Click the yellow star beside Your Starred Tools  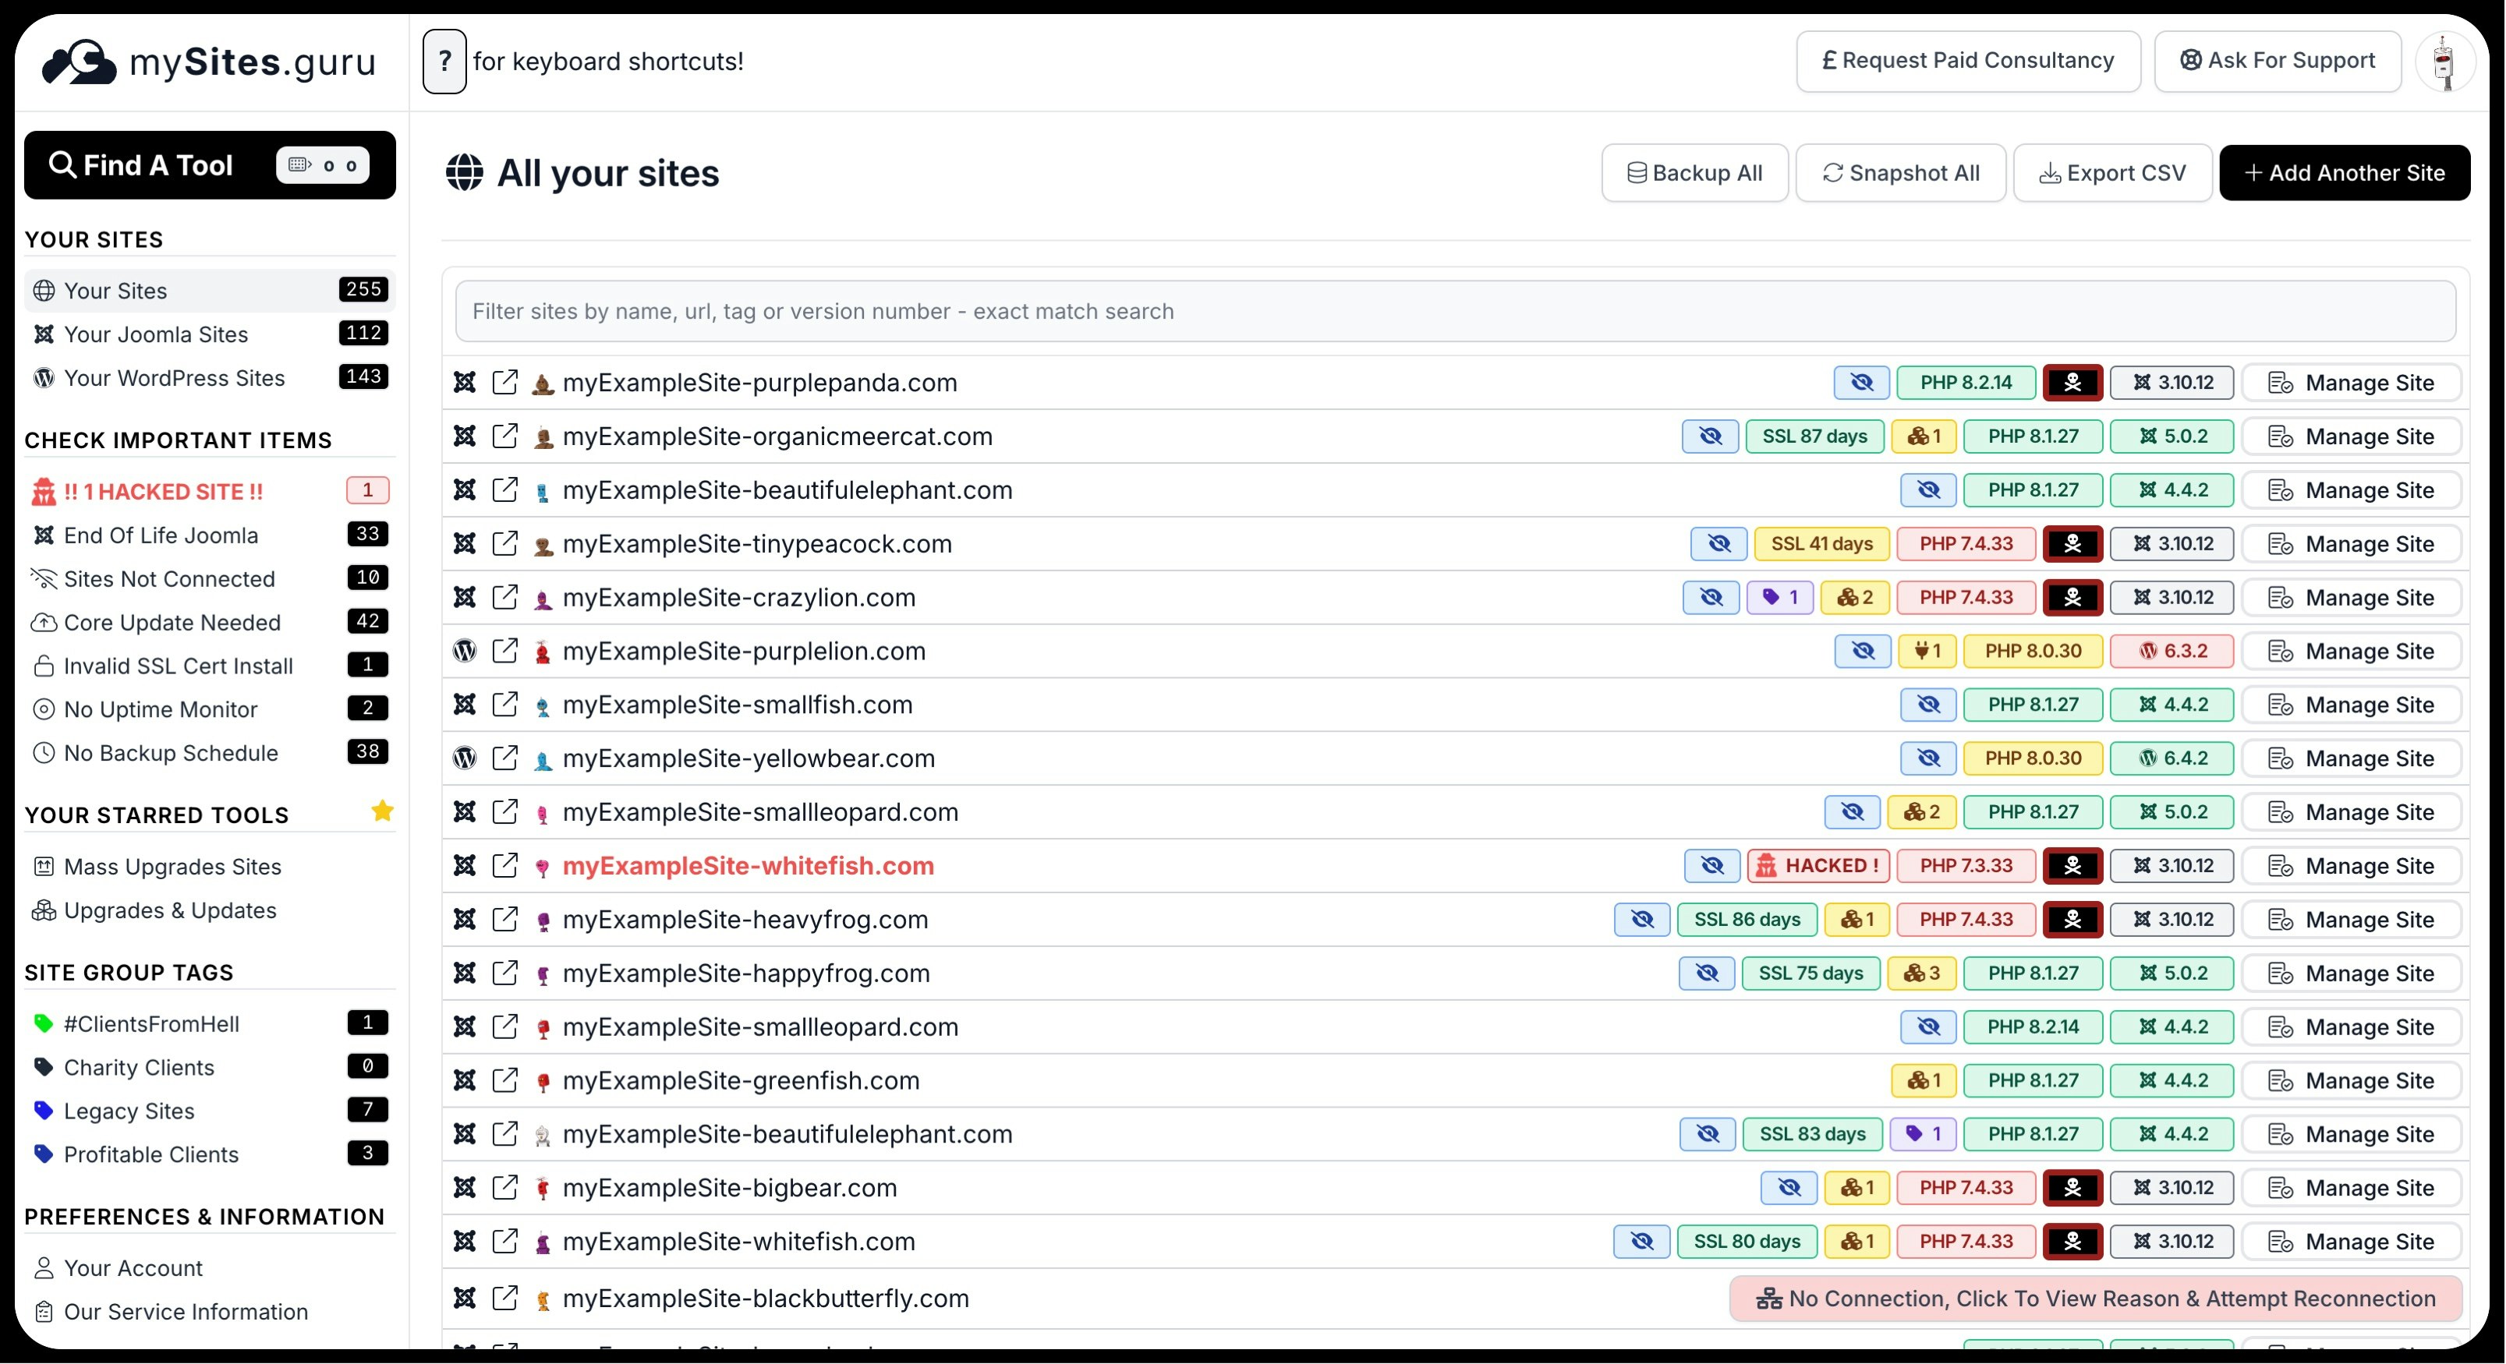pos(382,811)
